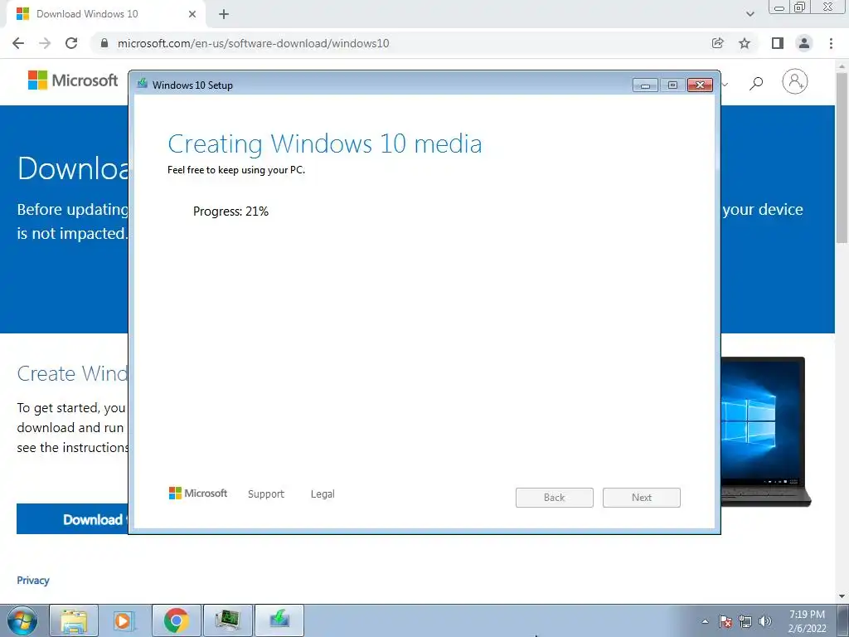Viewport: 849px width, 637px height.
Task: Click the scrollbar down arrow
Action: (842, 596)
